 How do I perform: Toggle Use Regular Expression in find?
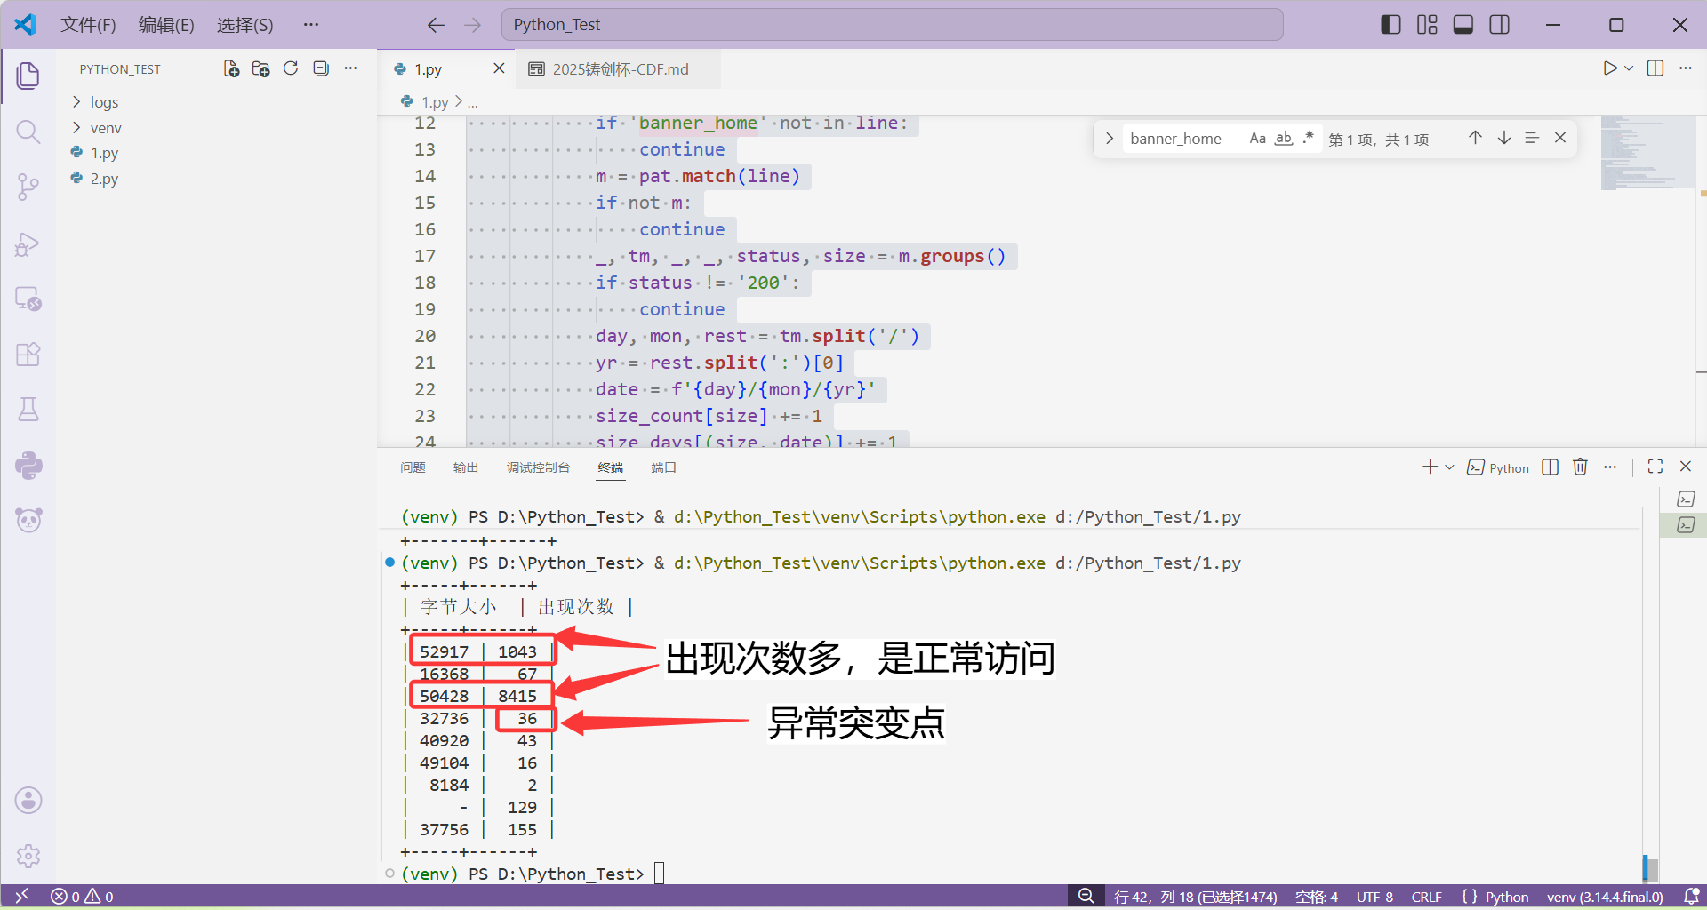1309,138
